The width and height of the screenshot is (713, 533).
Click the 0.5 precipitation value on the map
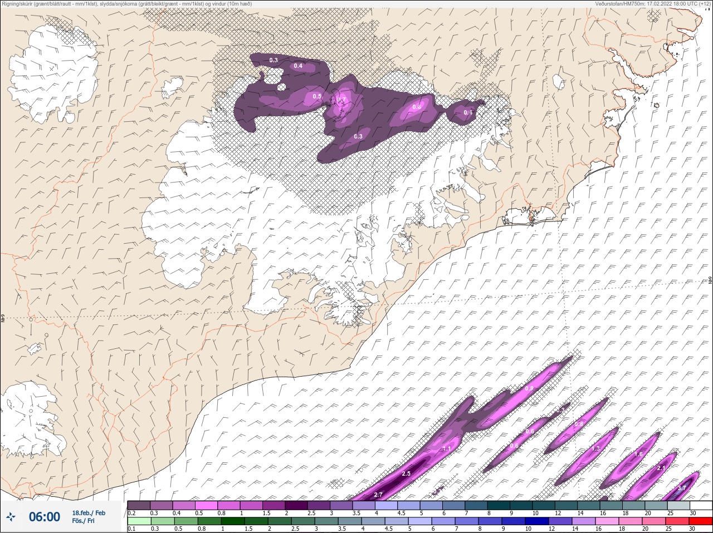click(x=317, y=96)
